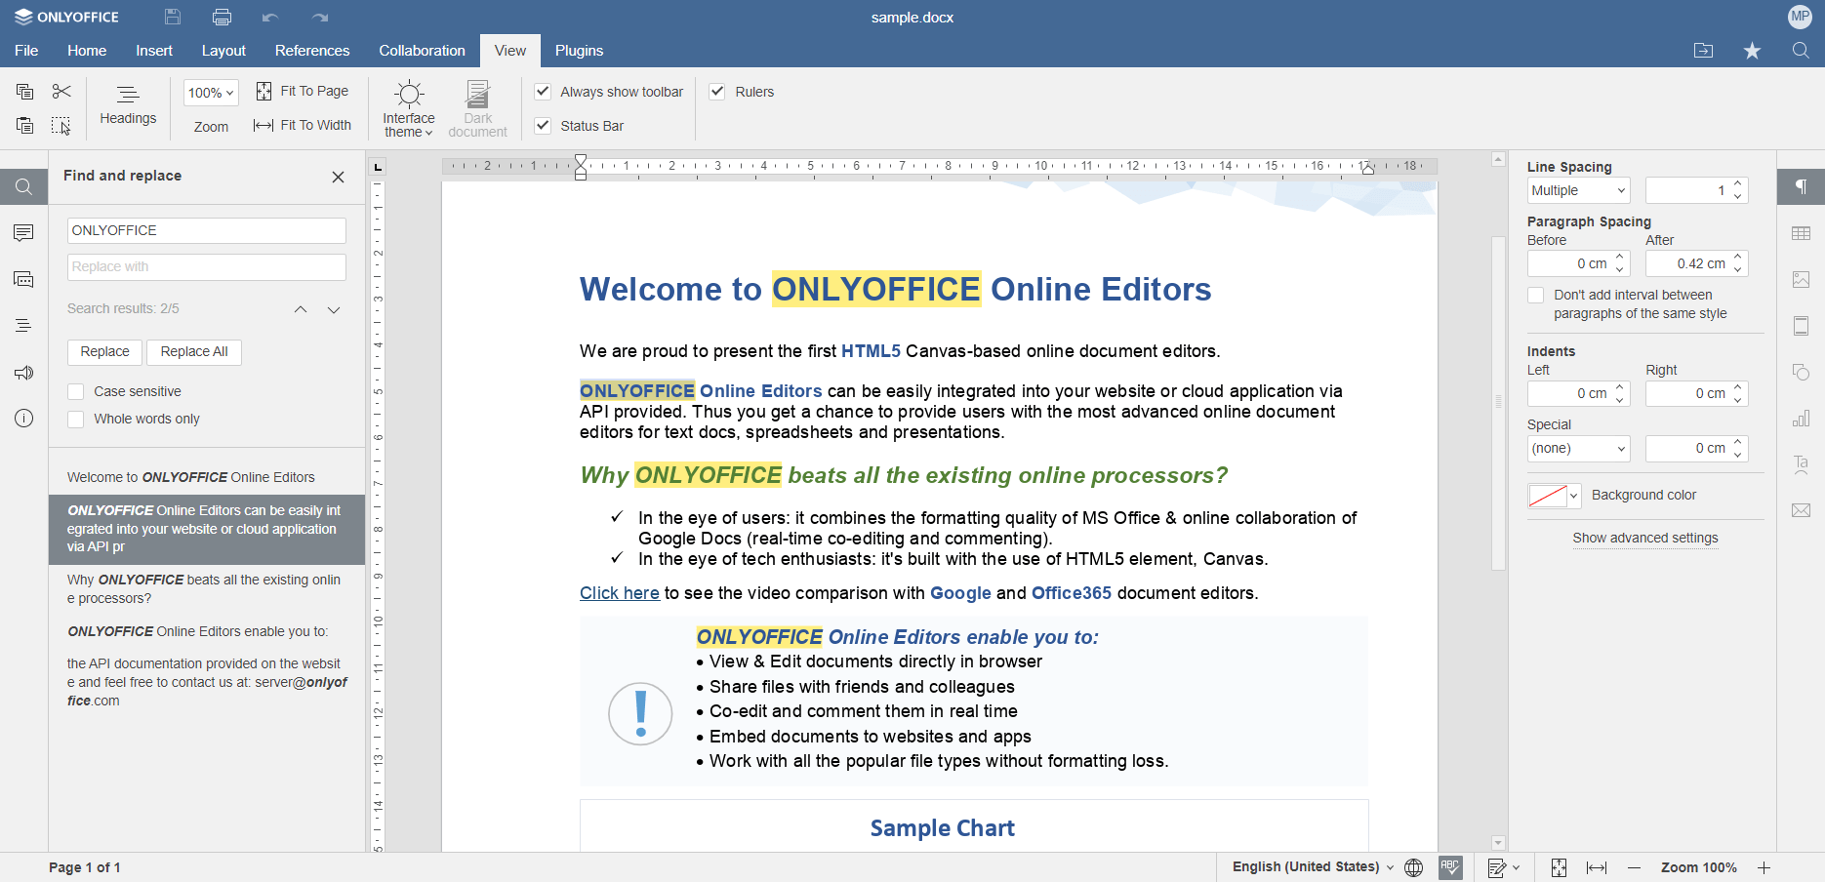
Task: Open the Headings navigation button
Action: click(128, 105)
